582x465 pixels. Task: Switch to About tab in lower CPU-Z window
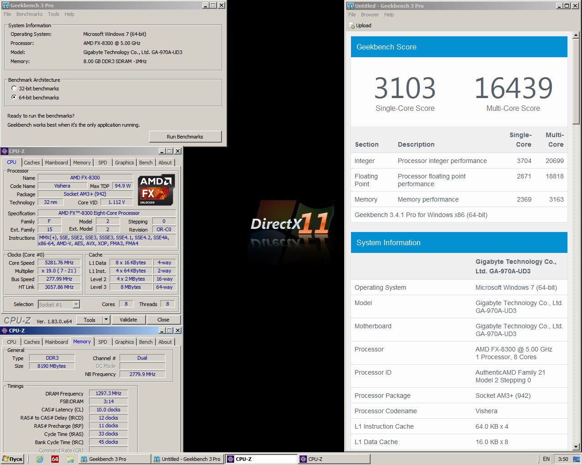(x=166, y=342)
